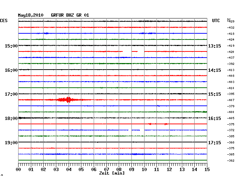Click minute axis label 01
236x179 pixels.
point(31,169)
